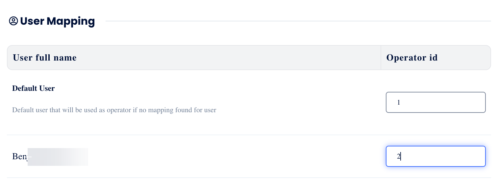Select the "User full name" column header

45,58
